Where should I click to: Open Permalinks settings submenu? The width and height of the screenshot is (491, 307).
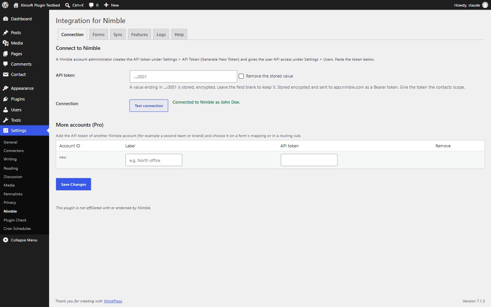click(25, 194)
